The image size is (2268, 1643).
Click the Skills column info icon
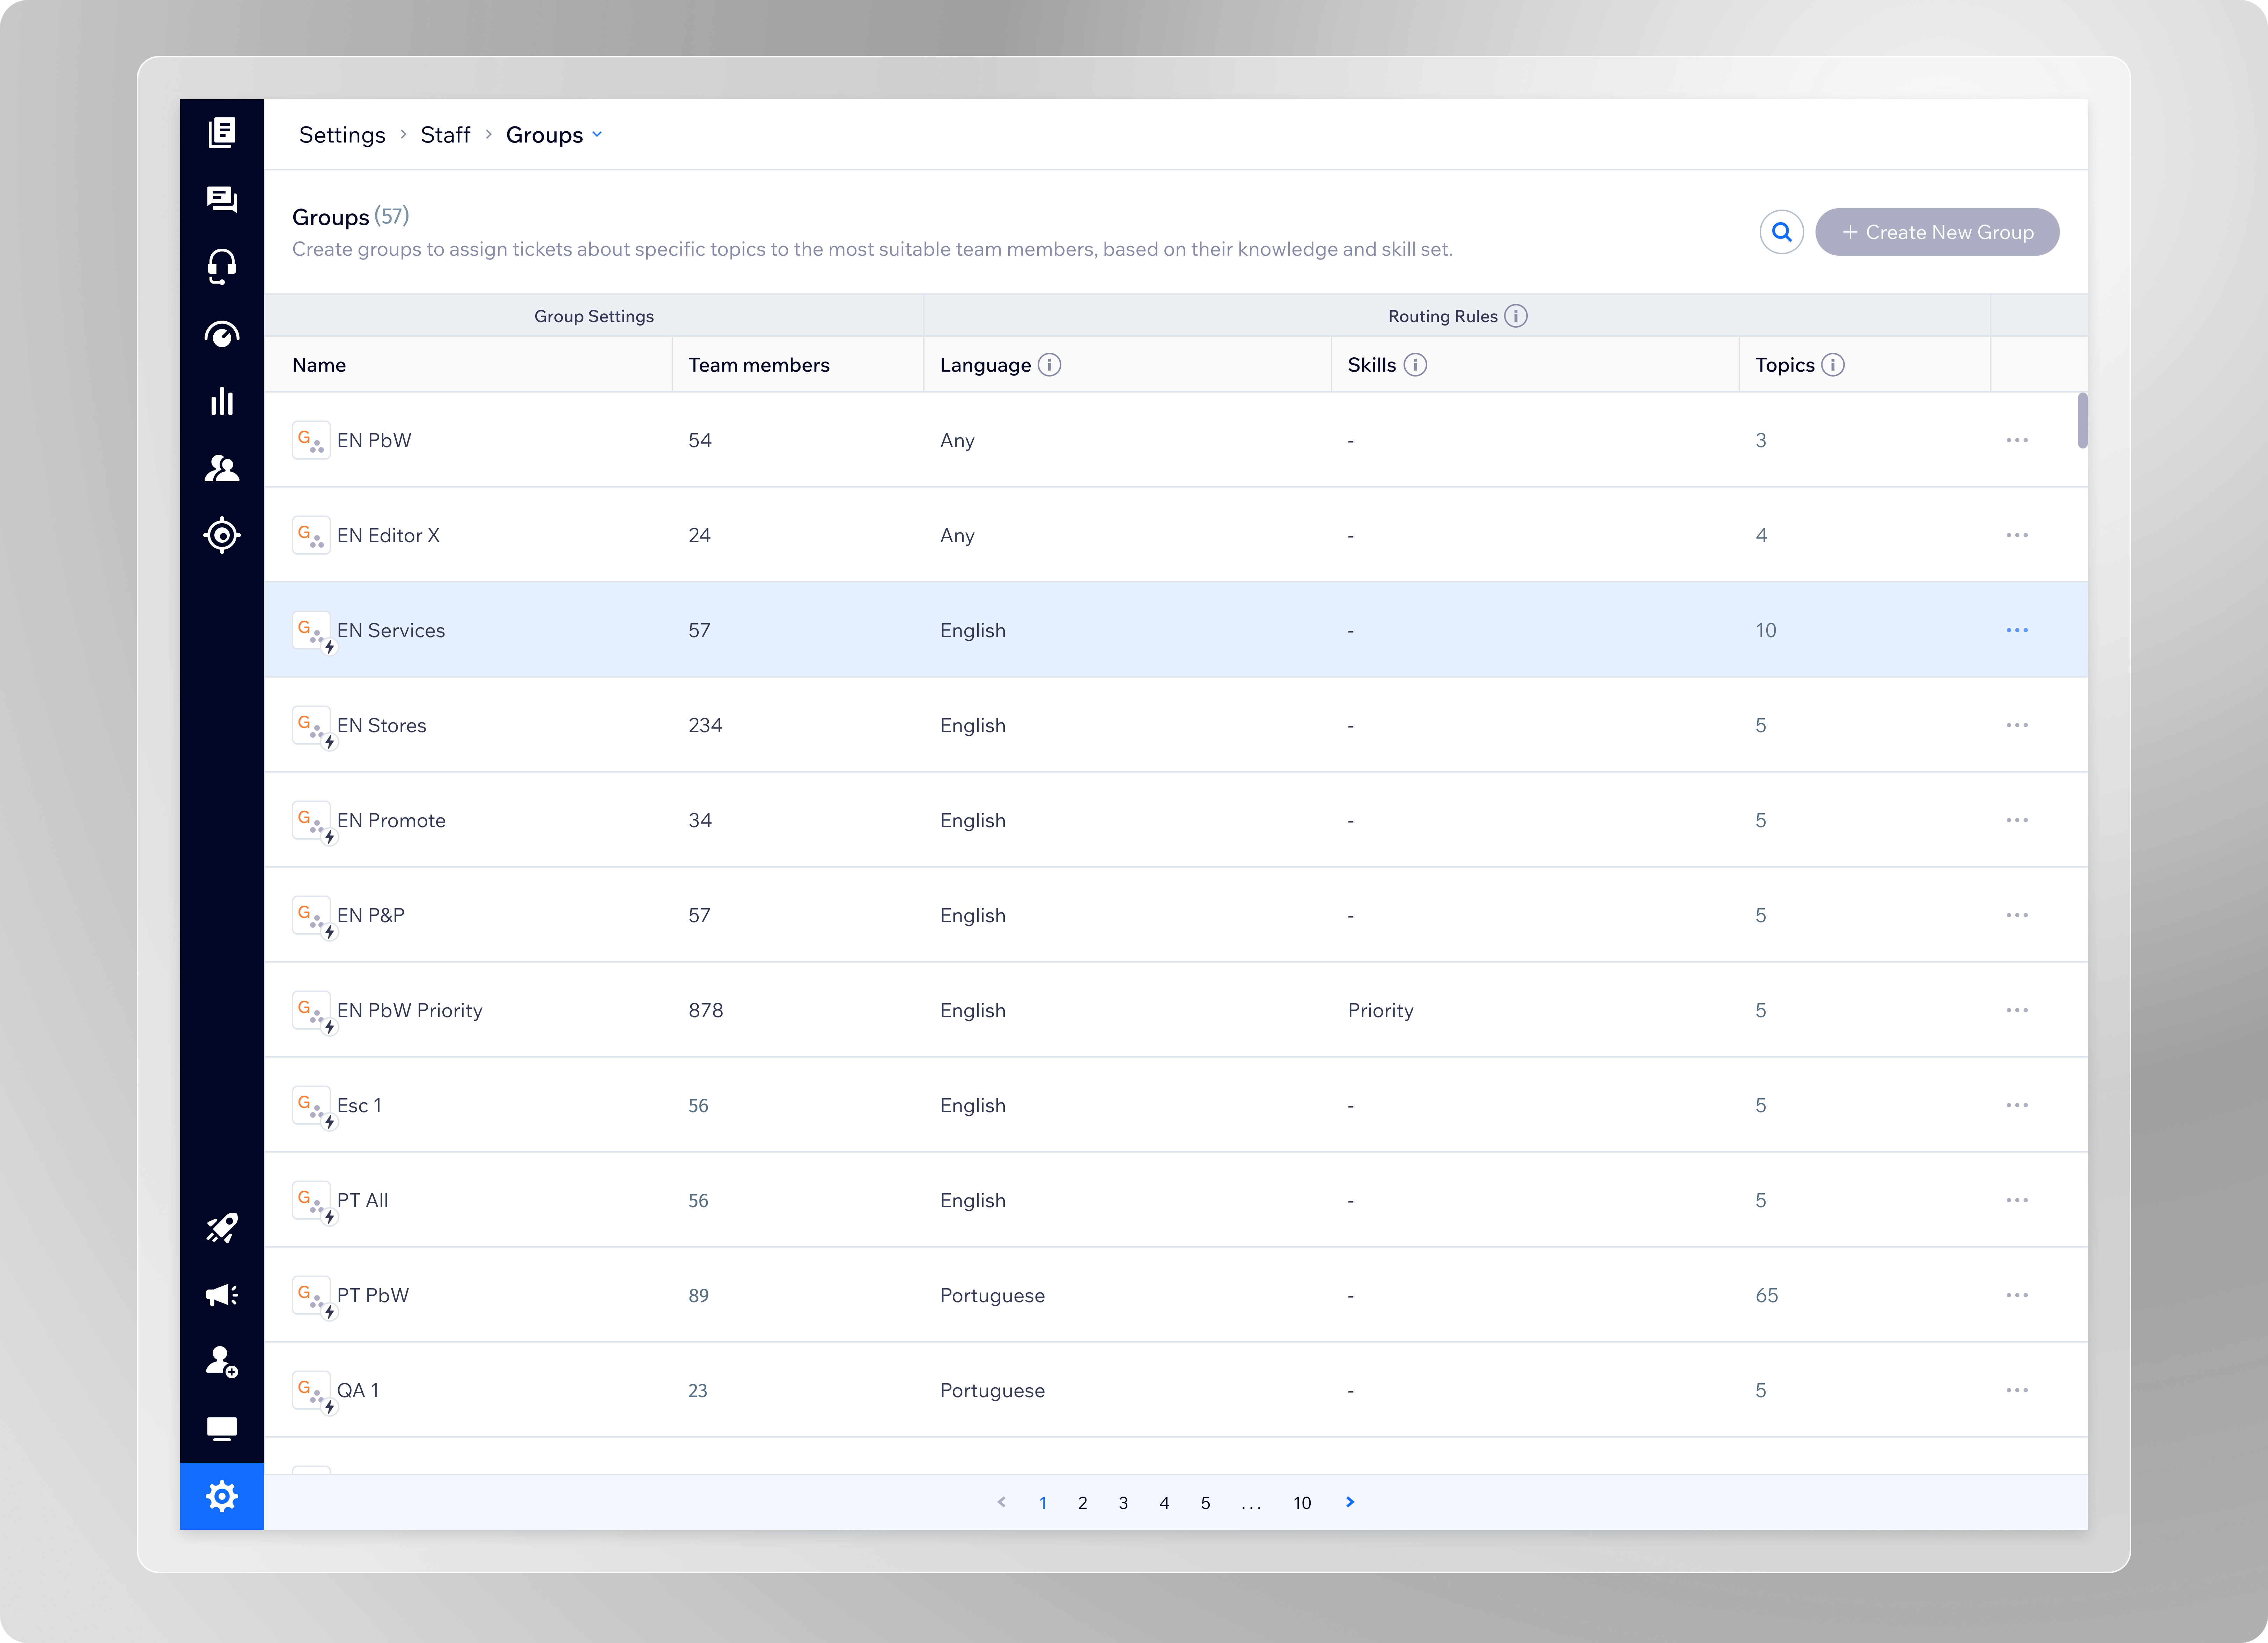pyautogui.click(x=1415, y=365)
